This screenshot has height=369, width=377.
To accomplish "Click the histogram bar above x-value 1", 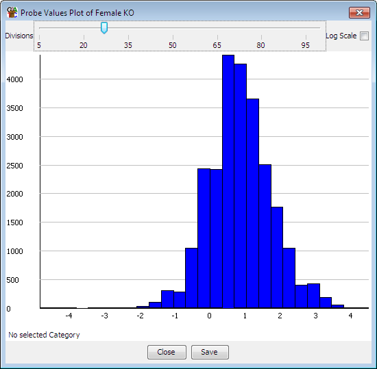I will 241,186.
